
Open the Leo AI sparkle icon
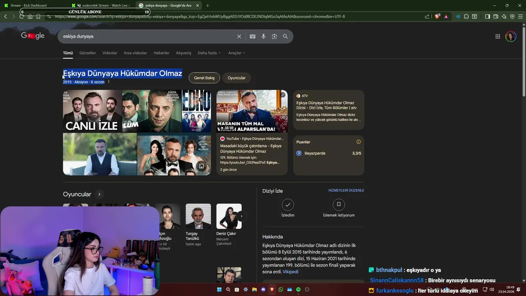504,16
